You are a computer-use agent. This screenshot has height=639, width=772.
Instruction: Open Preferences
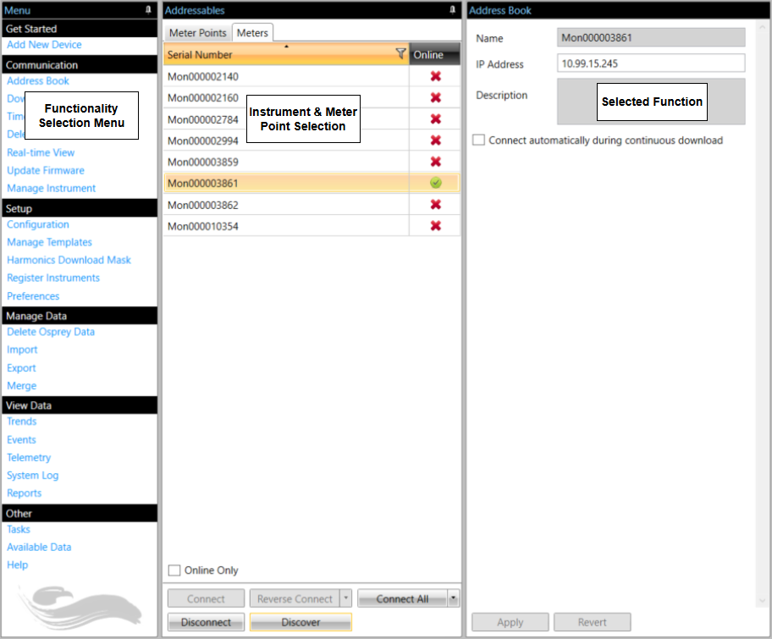[33, 296]
